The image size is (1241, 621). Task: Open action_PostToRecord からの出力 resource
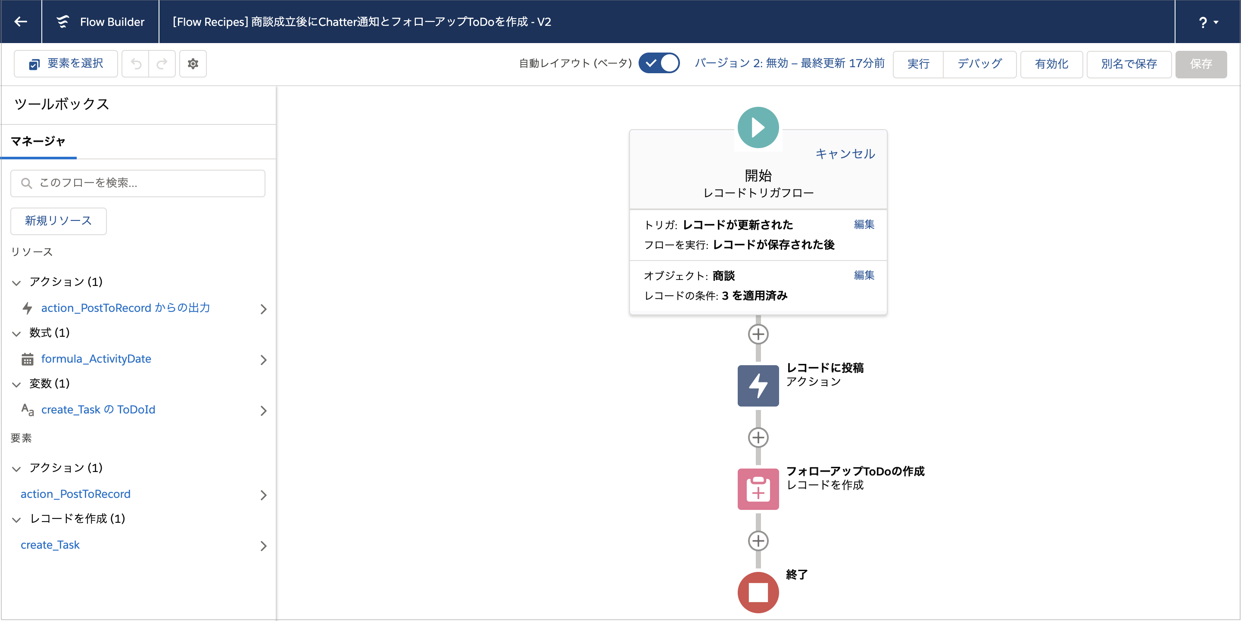(x=125, y=308)
